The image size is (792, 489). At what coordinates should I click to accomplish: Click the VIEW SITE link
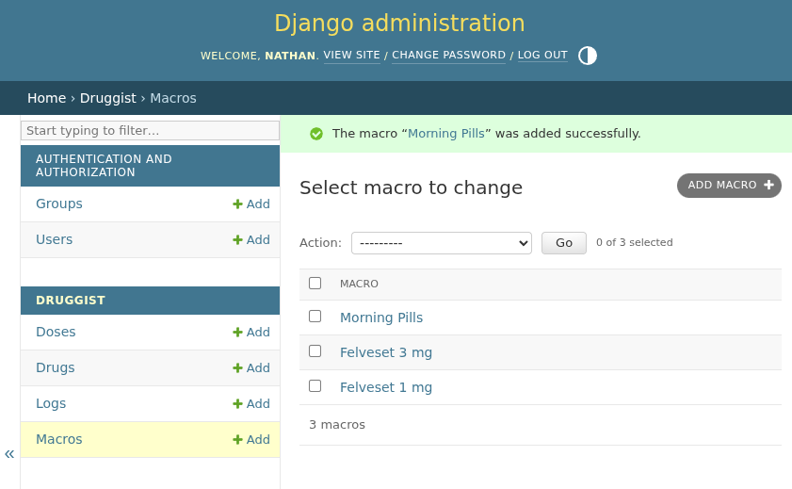coord(351,55)
